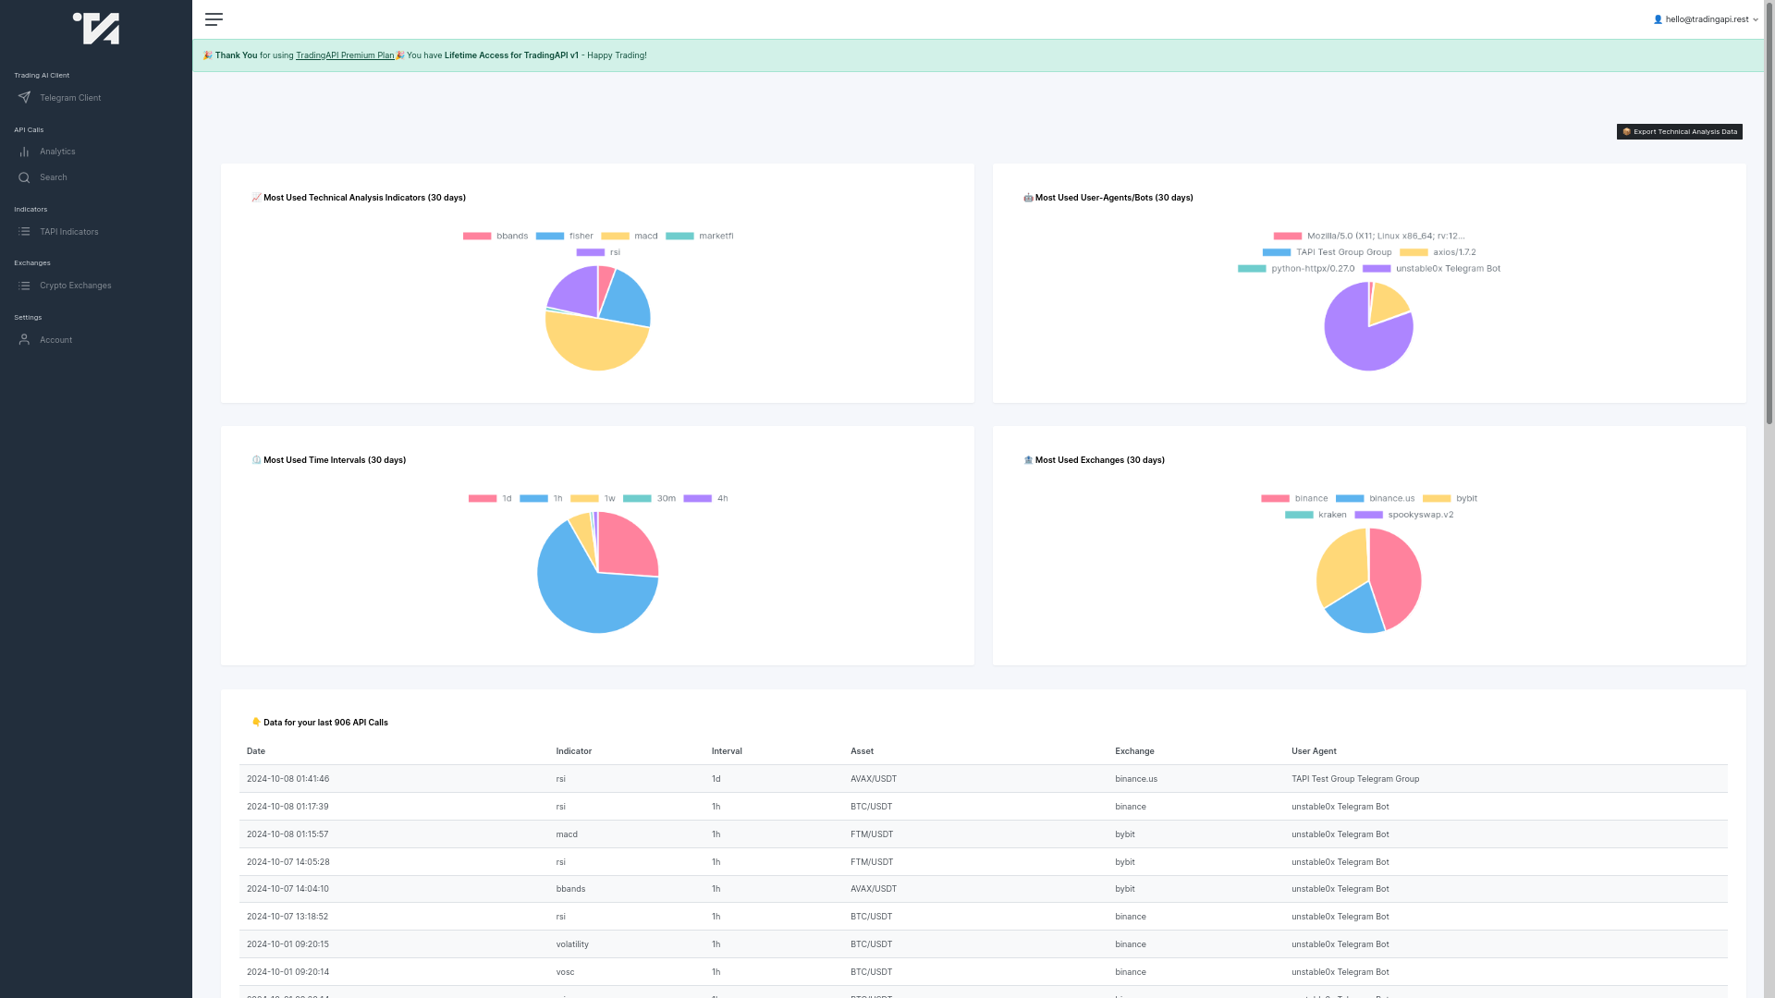Viewport: 1775px width, 998px height.
Task: Toggle the binance.us legend in exchanges chart
Action: point(1376,499)
